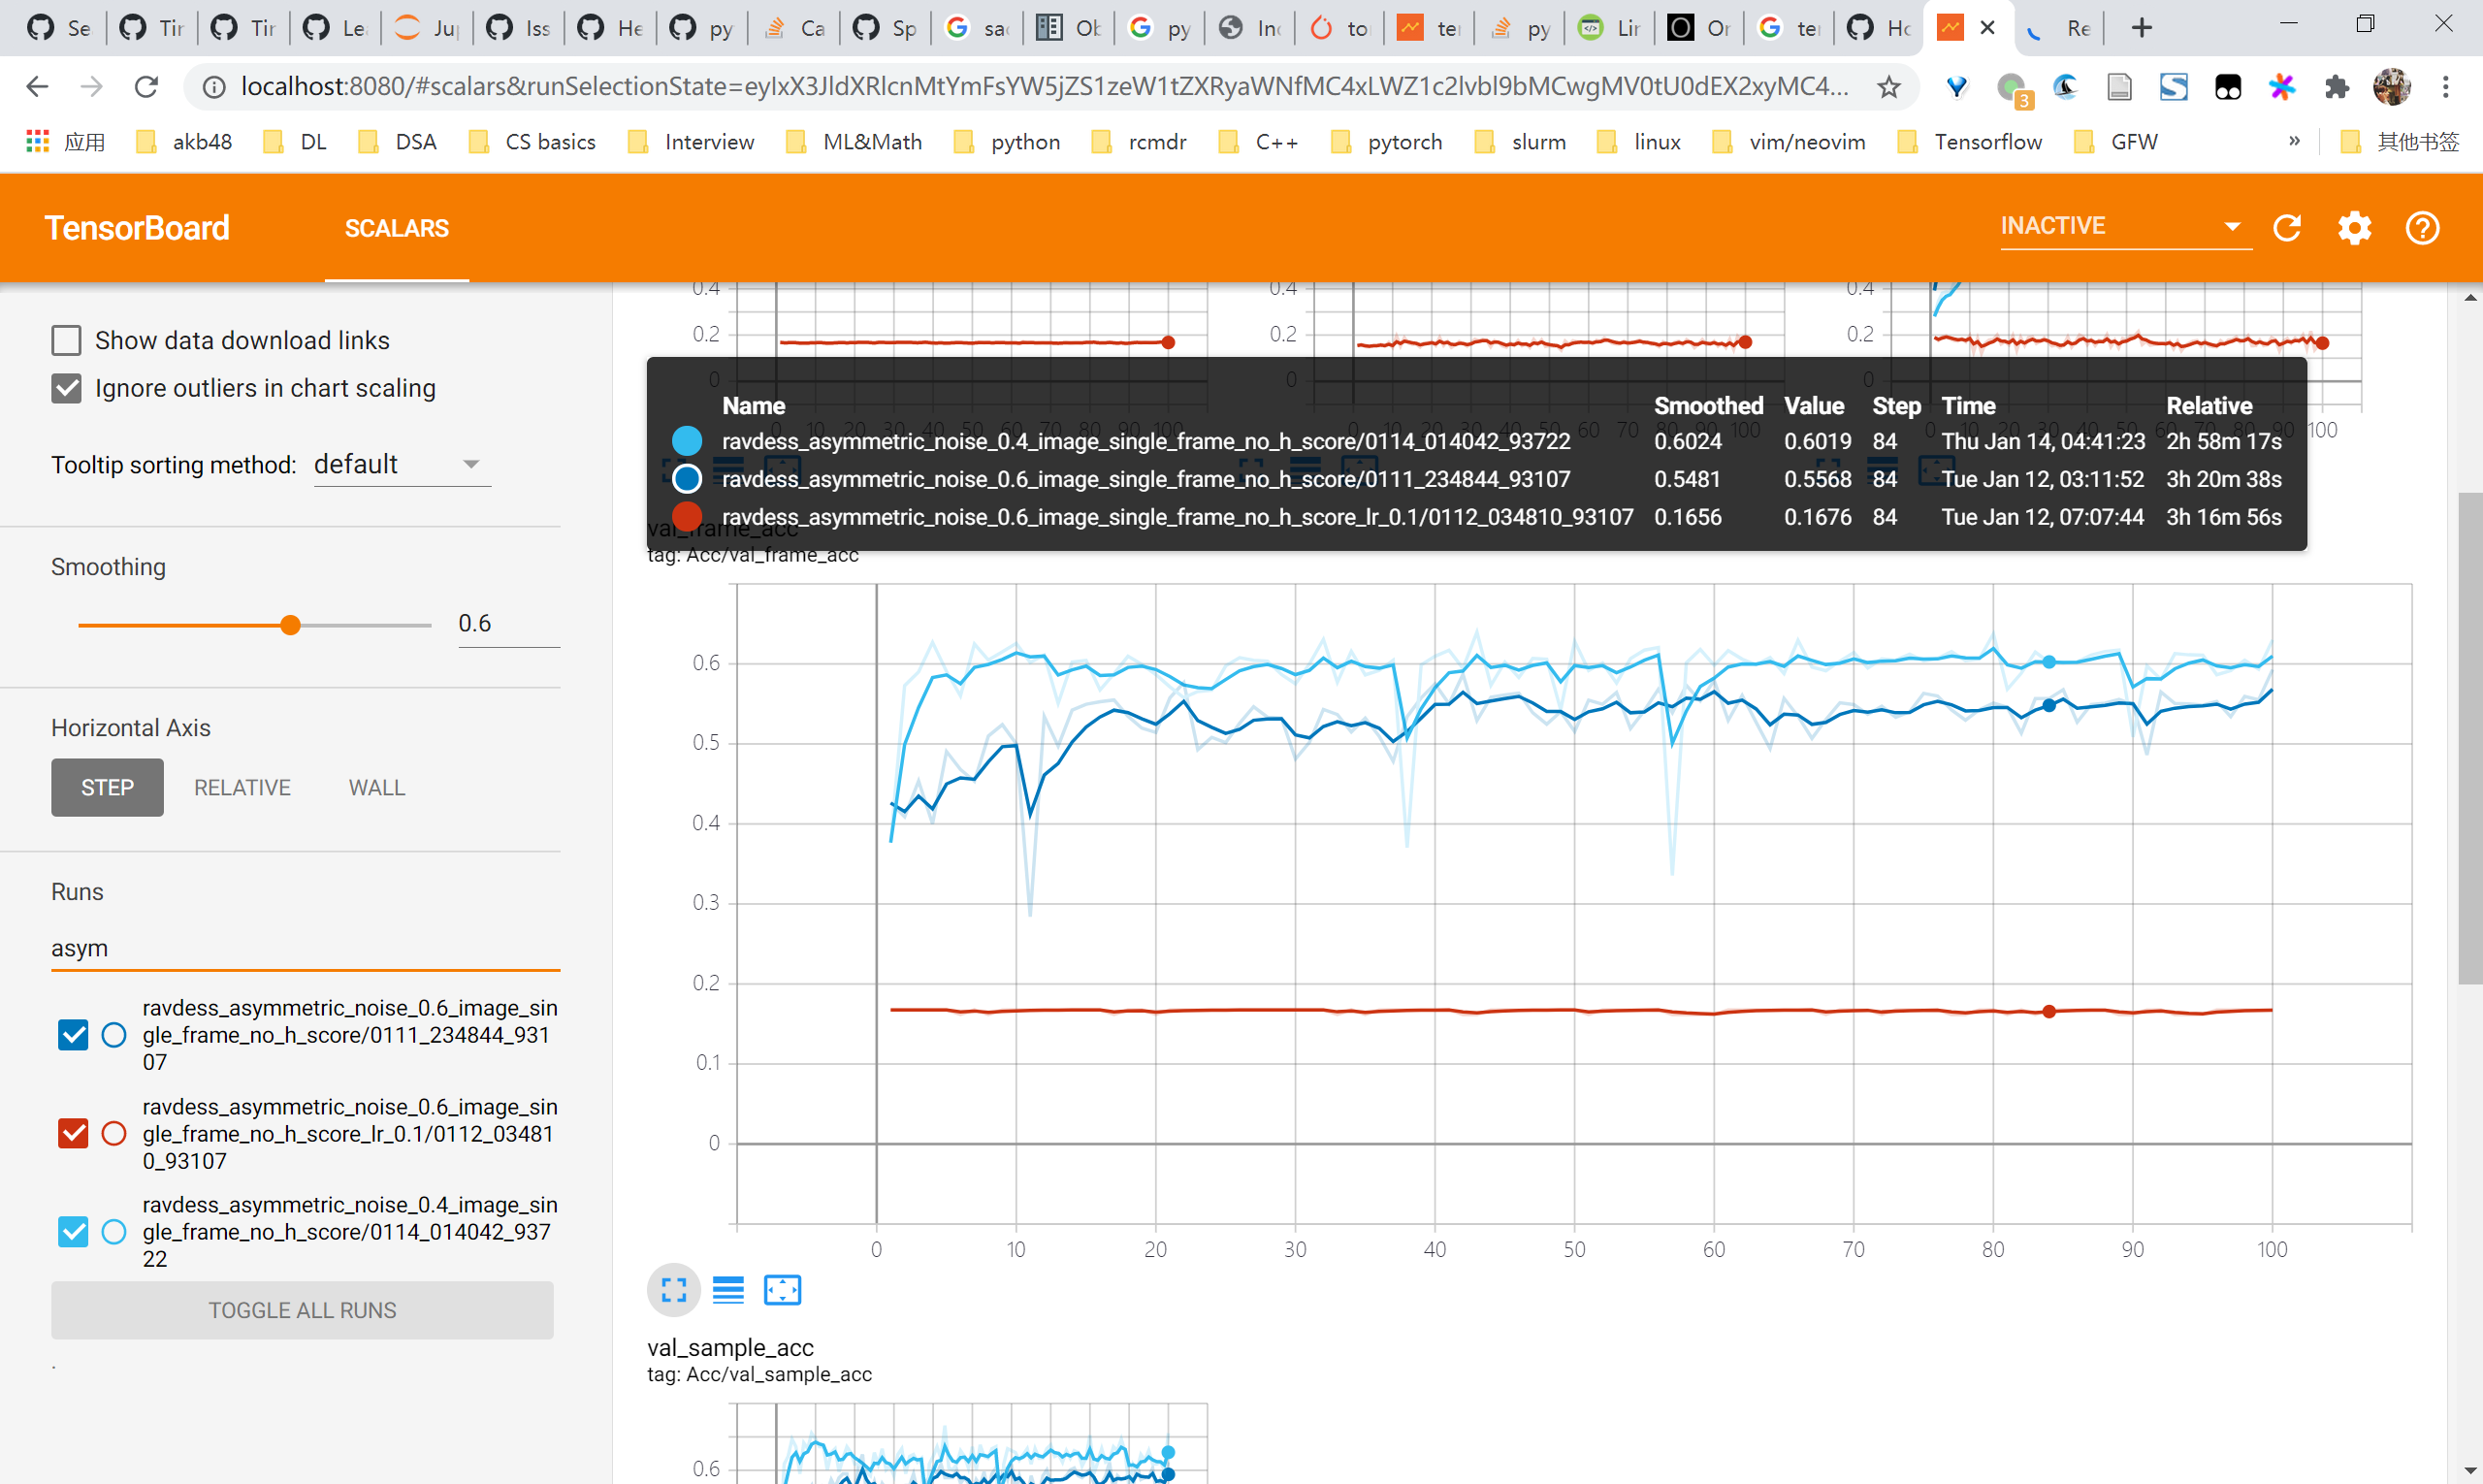Open the akb48 bookmarks folder
This screenshot has height=1484, width=2483.
coord(184,142)
